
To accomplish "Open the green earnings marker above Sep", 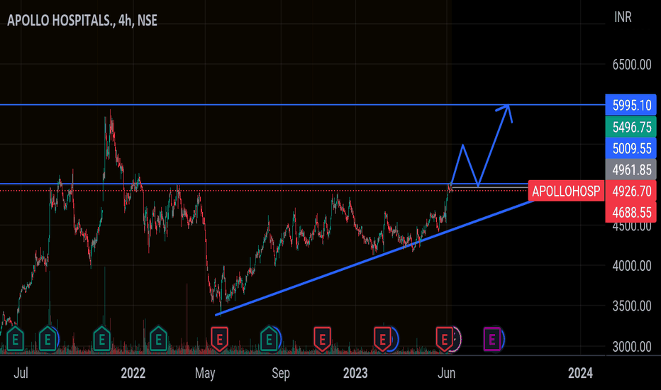I will (x=269, y=339).
